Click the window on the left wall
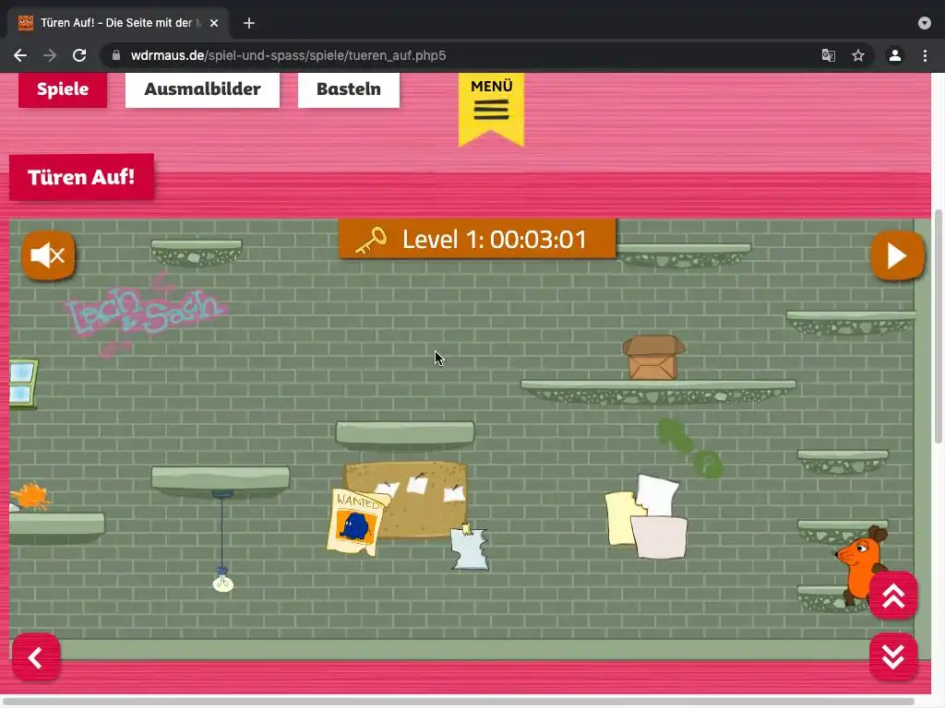This screenshot has height=708, width=945. (23, 383)
